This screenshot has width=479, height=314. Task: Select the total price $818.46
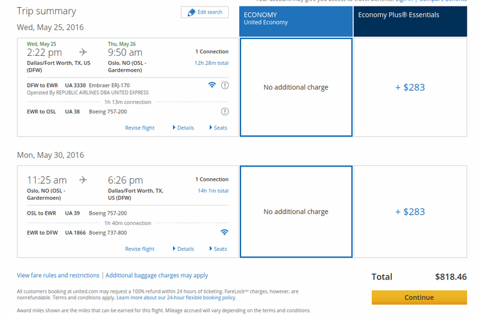(451, 277)
